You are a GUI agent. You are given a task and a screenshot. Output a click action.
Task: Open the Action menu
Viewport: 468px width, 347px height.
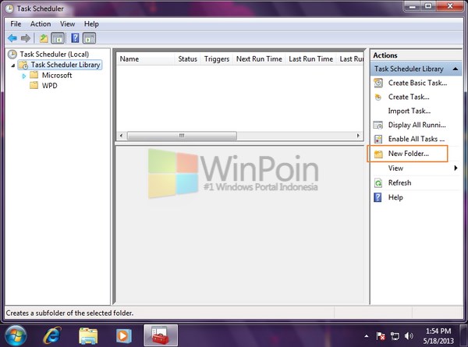[41, 24]
